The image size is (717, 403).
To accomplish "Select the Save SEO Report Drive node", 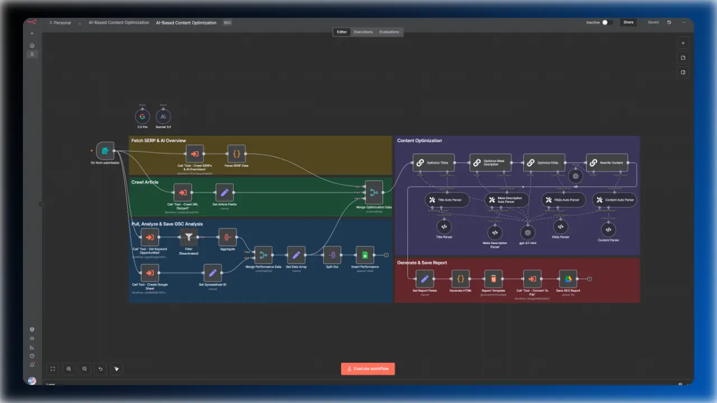I will point(568,279).
